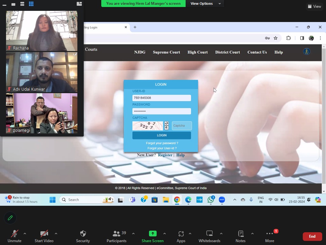Open the Participants panel

[x=117, y=236]
